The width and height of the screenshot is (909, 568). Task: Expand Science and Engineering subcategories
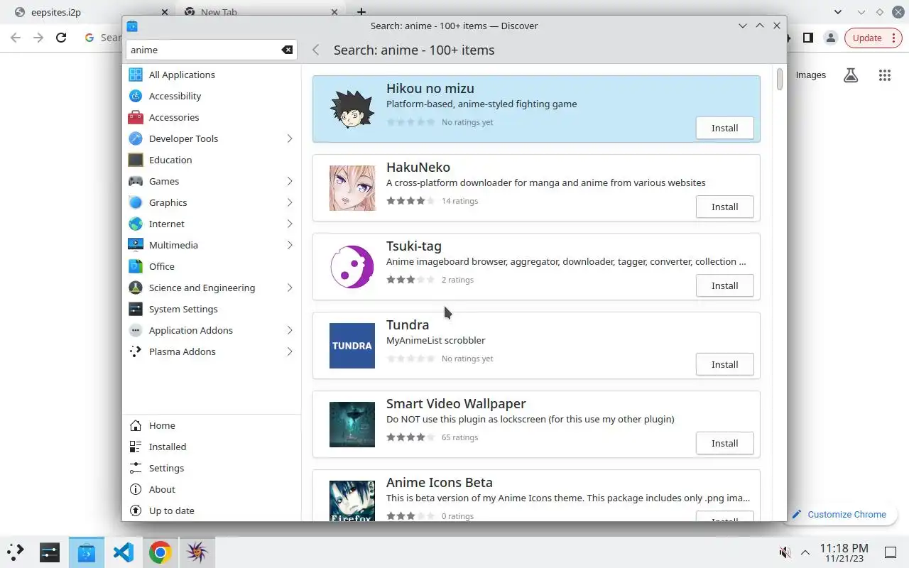(x=290, y=288)
